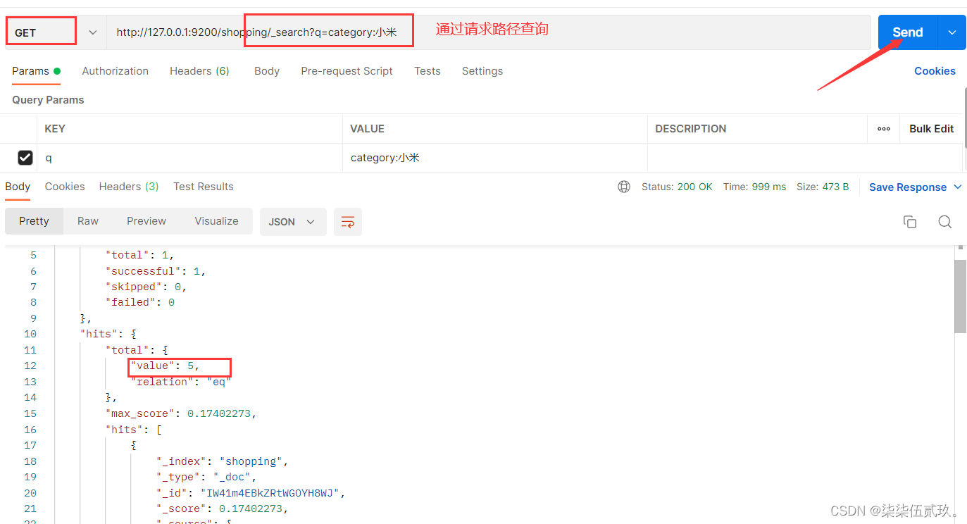Click the DESCRIPTION column header

point(691,129)
